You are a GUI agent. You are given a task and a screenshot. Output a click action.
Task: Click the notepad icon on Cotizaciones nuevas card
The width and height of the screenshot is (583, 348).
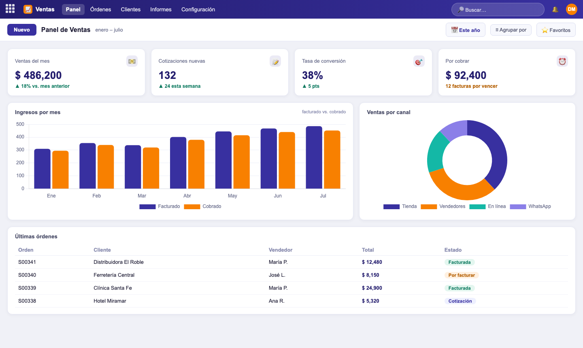tap(275, 61)
